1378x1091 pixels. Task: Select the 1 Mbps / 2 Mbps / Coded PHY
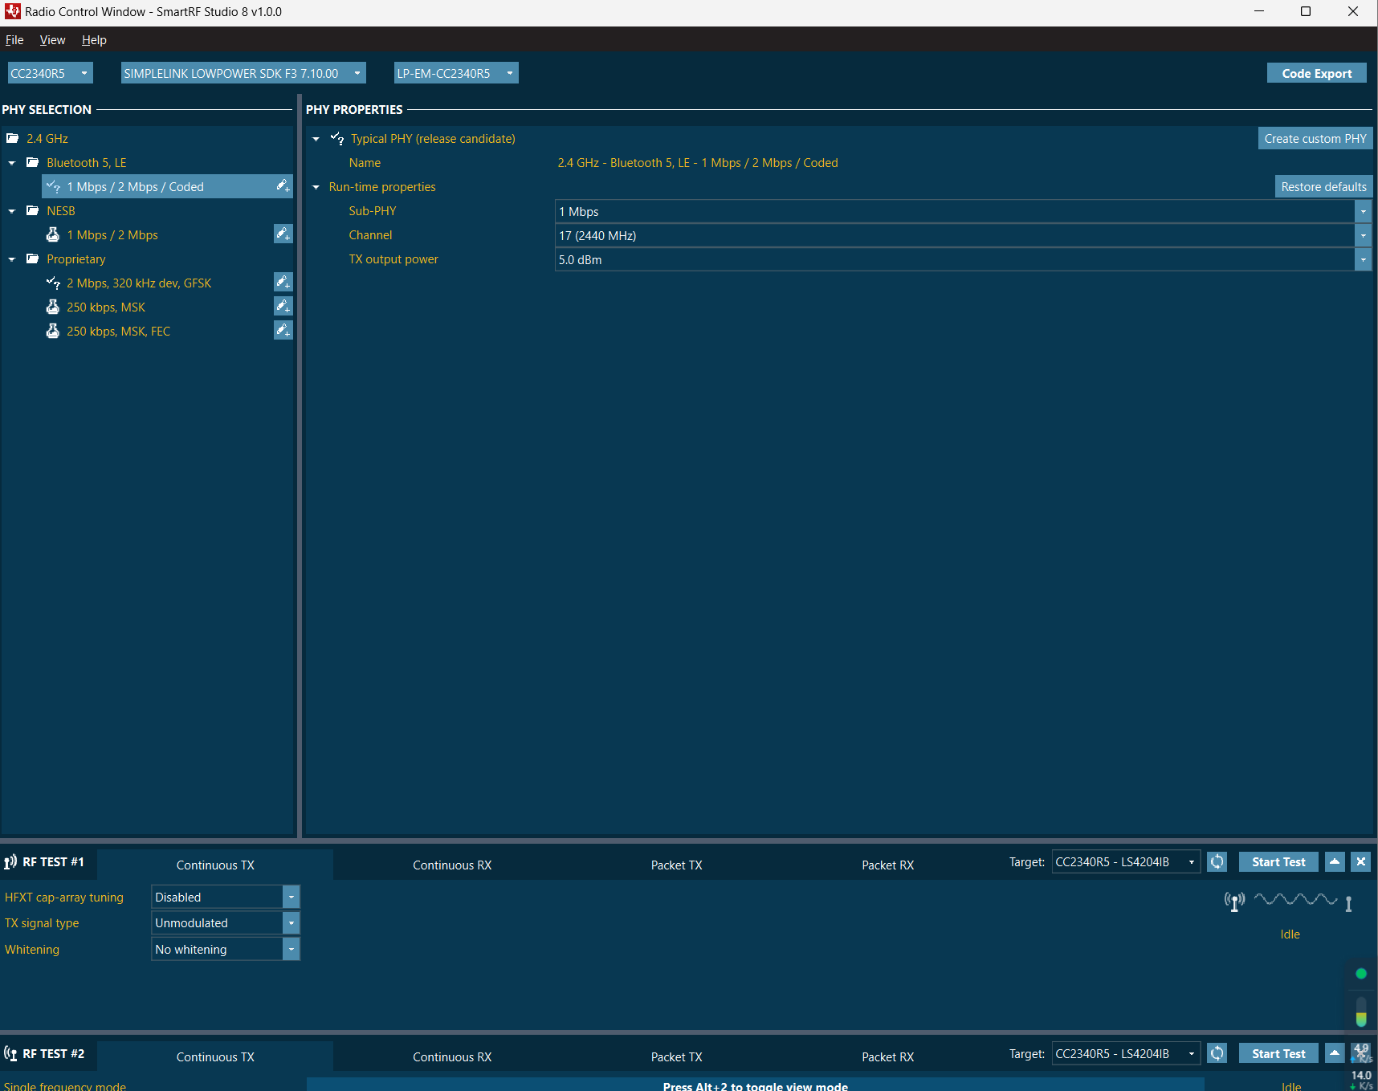(x=167, y=187)
